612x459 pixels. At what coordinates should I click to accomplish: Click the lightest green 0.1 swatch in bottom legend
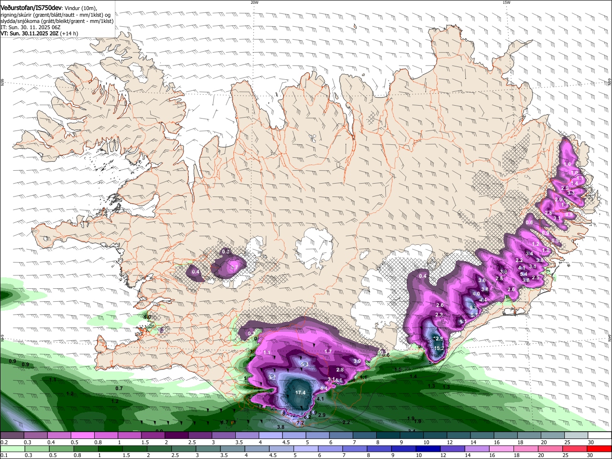point(12,449)
